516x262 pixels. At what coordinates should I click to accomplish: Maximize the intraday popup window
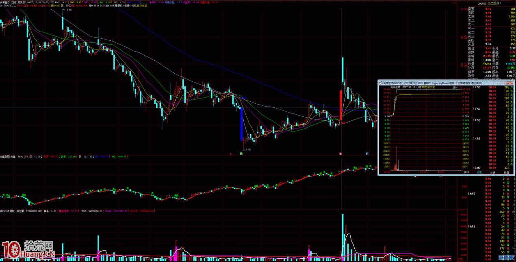click(503, 83)
